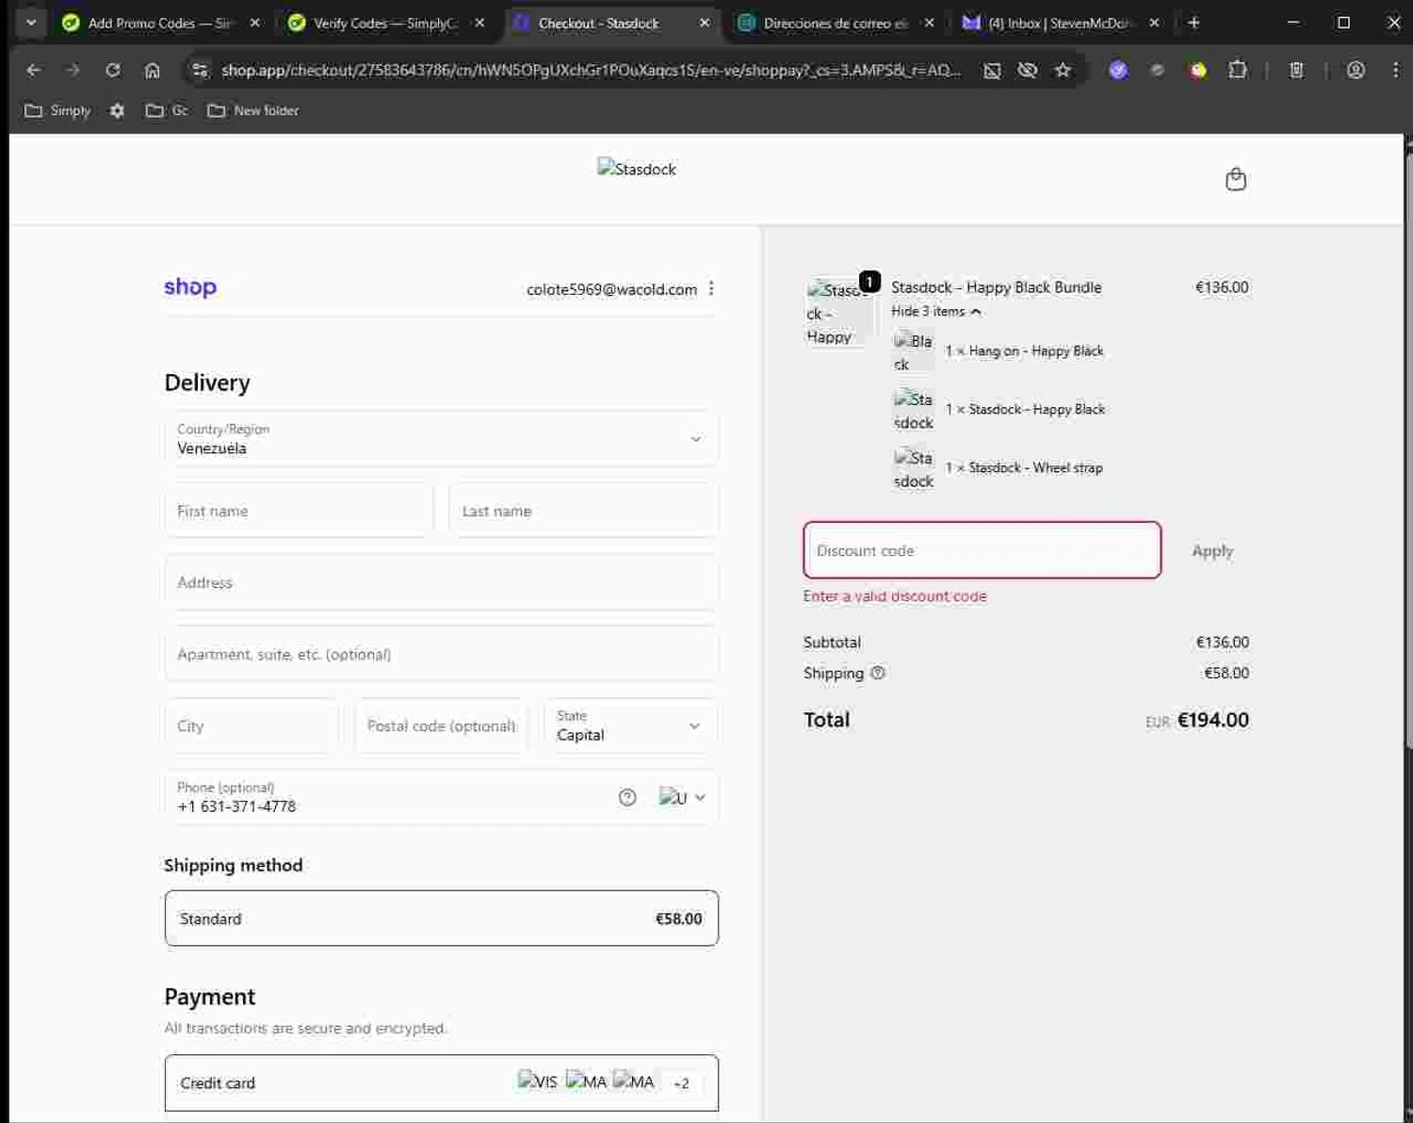The image size is (1413, 1123).
Task: Click the 'Enter a valid discount code' error
Action: point(895,596)
